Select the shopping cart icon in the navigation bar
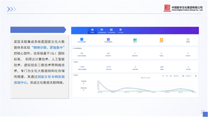 [102, 30]
